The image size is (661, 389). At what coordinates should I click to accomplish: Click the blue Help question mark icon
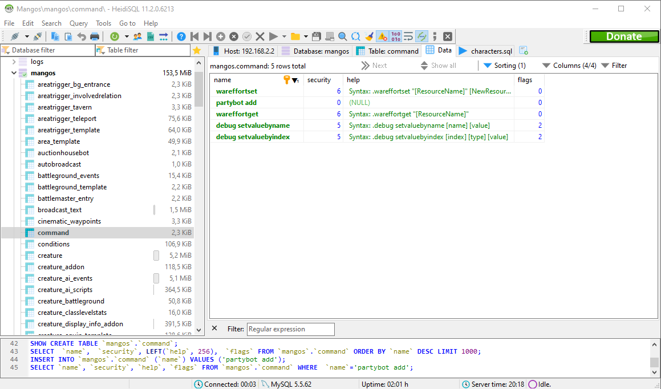click(181, 37)
